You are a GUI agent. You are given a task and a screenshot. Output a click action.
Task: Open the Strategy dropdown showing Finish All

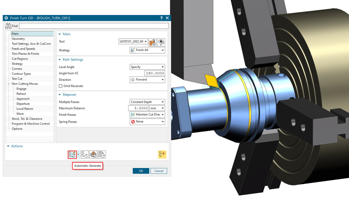tap(147, 50)
